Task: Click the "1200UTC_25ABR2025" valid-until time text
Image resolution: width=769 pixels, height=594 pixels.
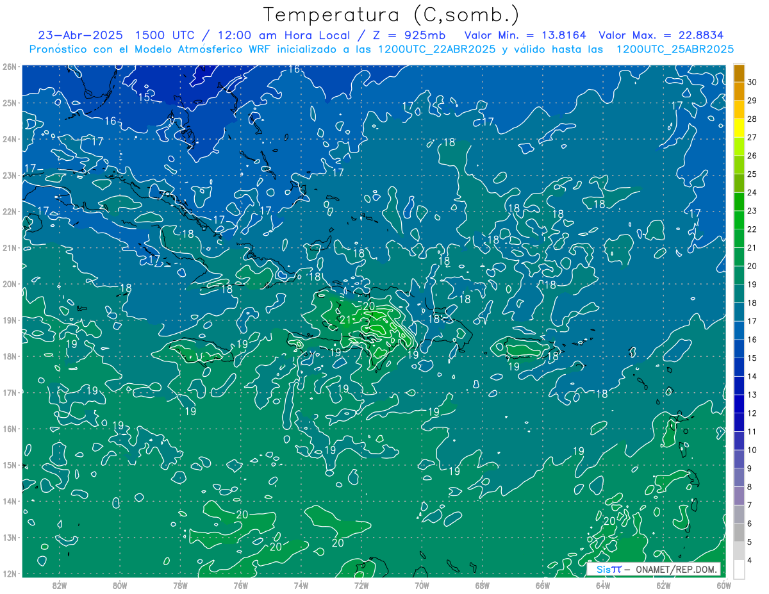Action: tap(675, 49)
